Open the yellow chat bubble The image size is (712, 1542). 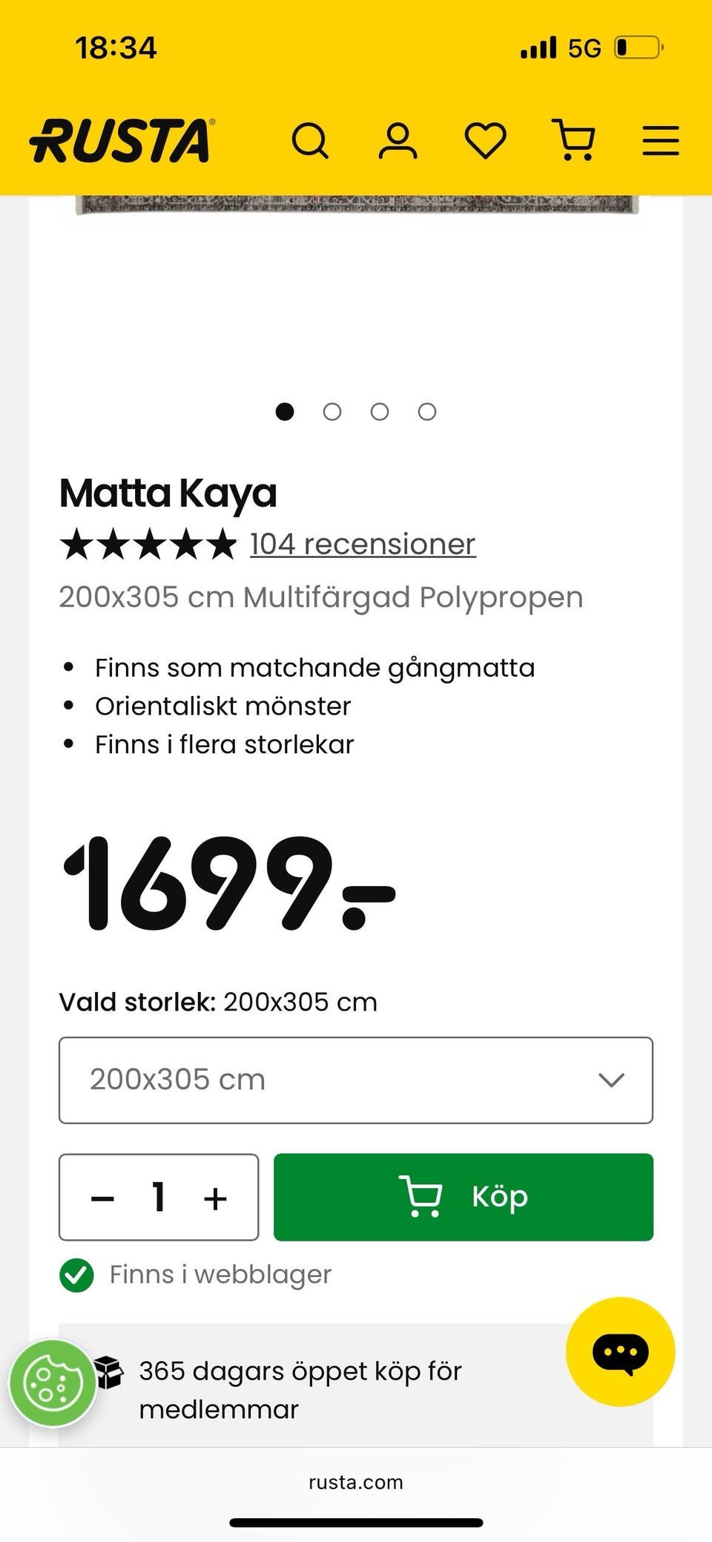(x=620, y=1351)
